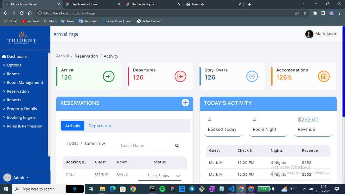
Task: Add a reservation with plus icon
Action: click(x=185, y=103)
